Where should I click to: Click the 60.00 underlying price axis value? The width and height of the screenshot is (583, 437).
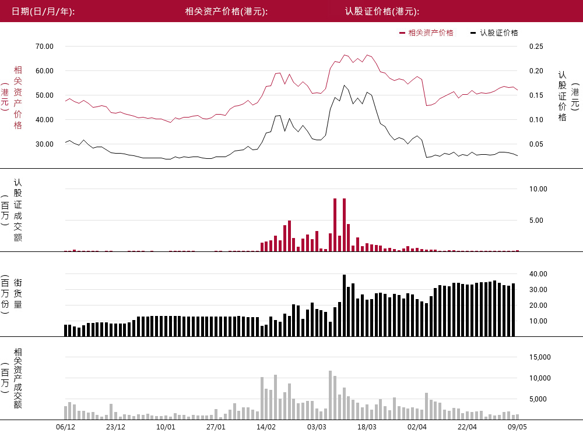pyautogui.click(x=45, y=71)
